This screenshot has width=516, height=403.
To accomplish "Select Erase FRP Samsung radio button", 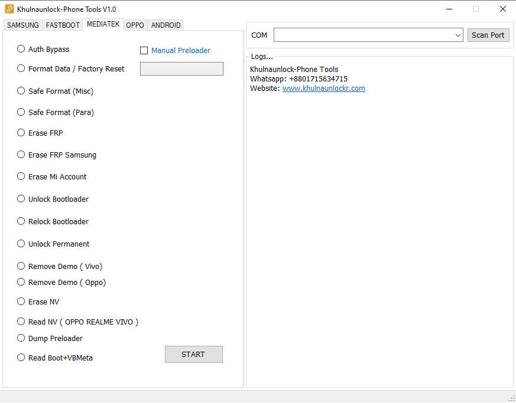I will pyautogui.click(x=21, y=155).
